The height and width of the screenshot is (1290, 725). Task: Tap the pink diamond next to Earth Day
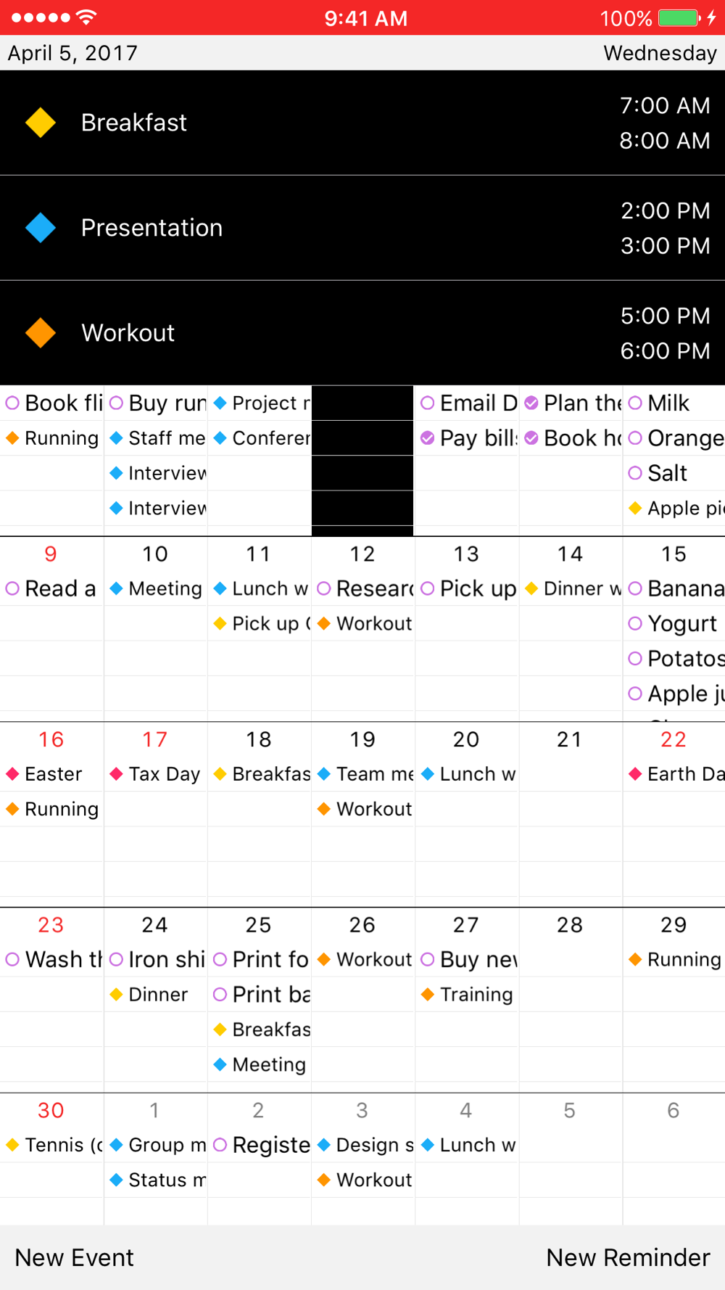click(x=635, y=774)
